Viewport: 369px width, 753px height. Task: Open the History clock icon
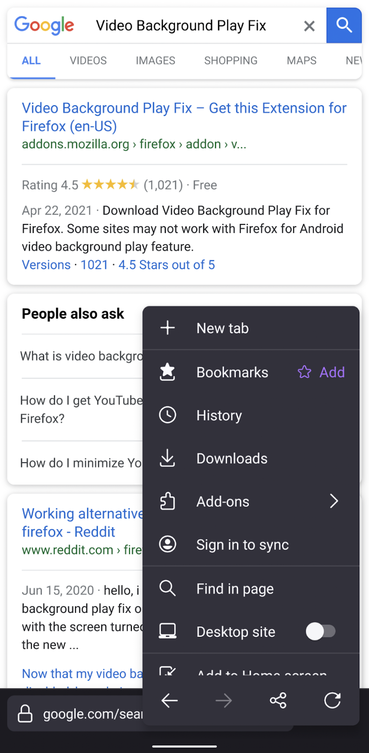[x=167, y=415]
